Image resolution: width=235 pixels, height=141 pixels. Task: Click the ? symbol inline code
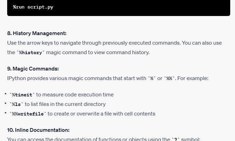pos(176,139)
